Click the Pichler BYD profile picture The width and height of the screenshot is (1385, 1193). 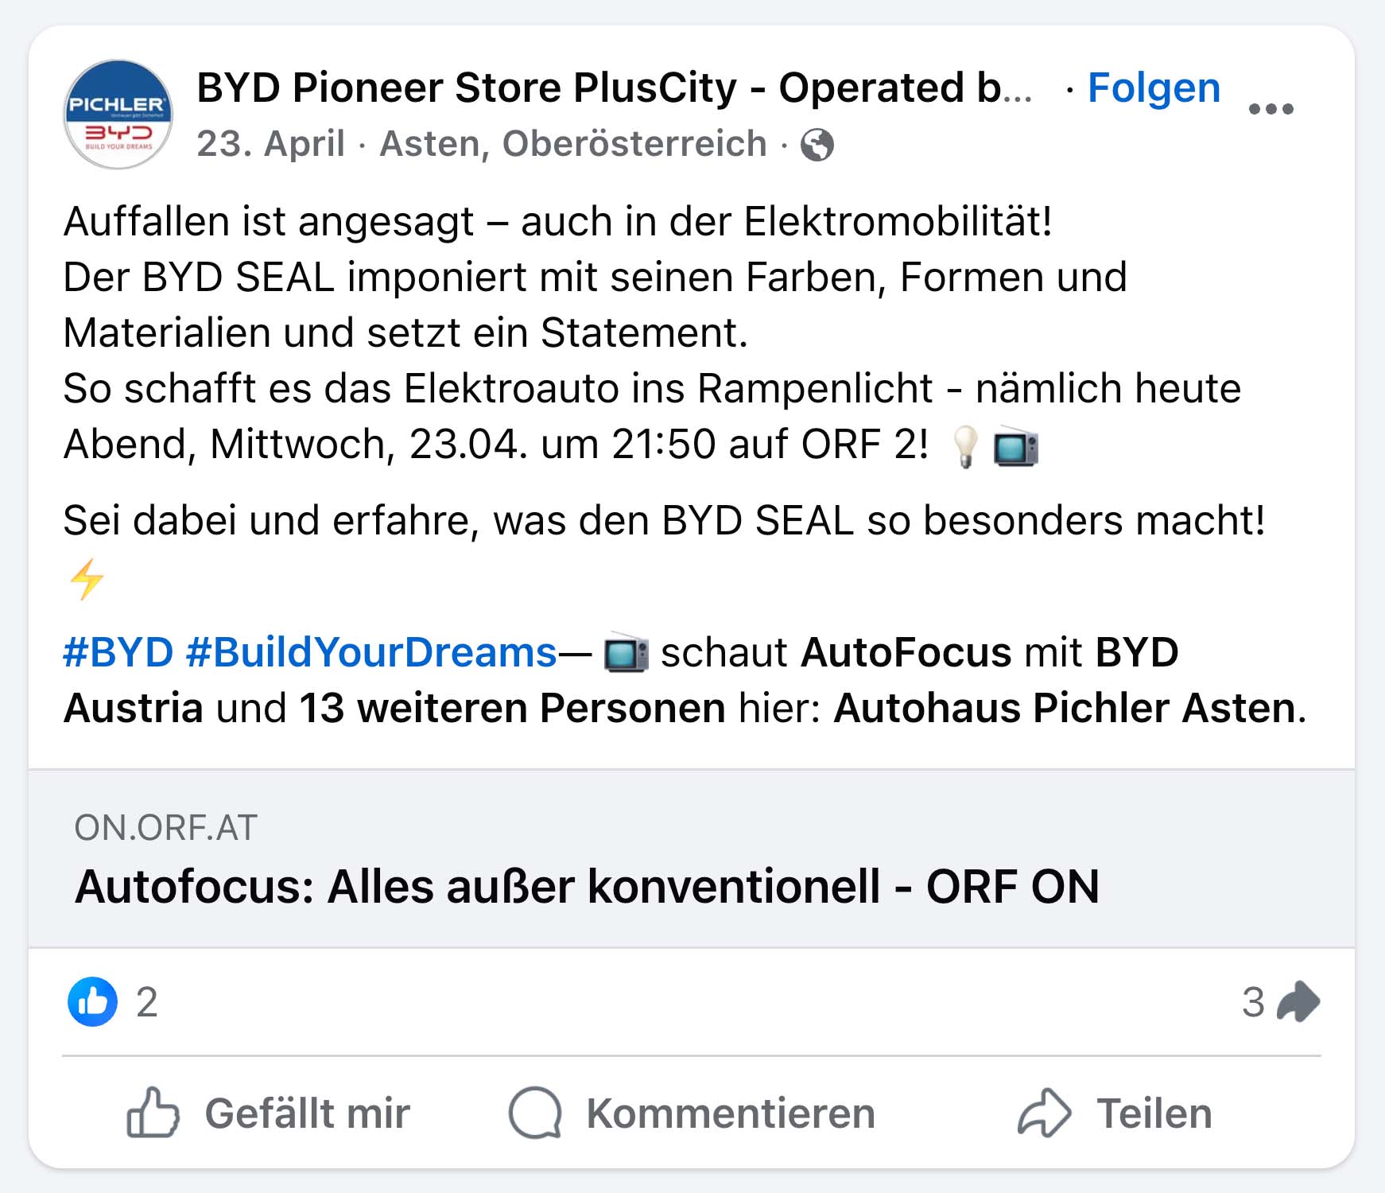coord(118,115)
